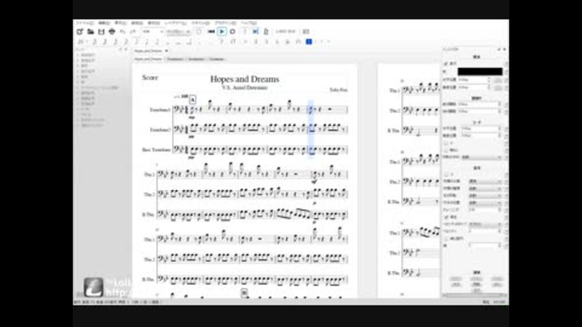Reset element horizontal offset button
The image size is (582, 327).
498,80
